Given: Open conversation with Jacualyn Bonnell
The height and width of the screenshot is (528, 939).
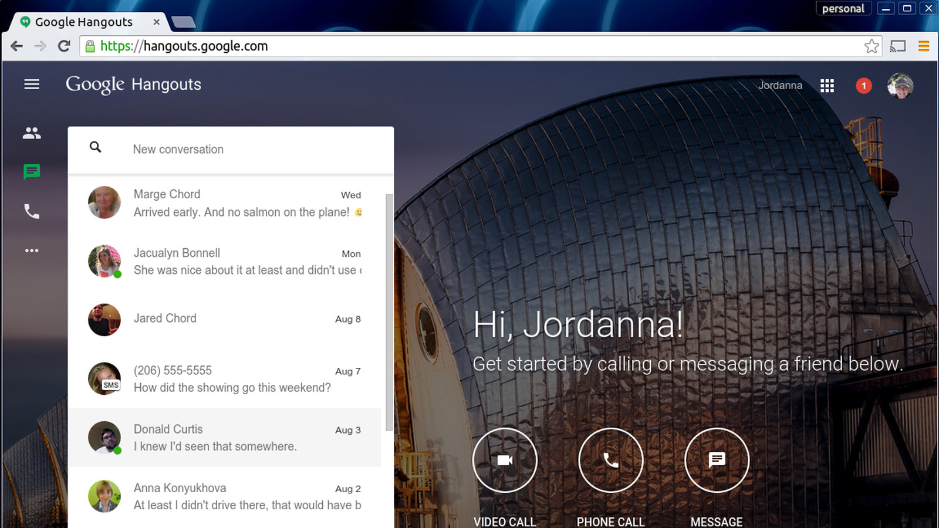Looking at the screenshot, I should pyautogui.click(x=225, y=262).
